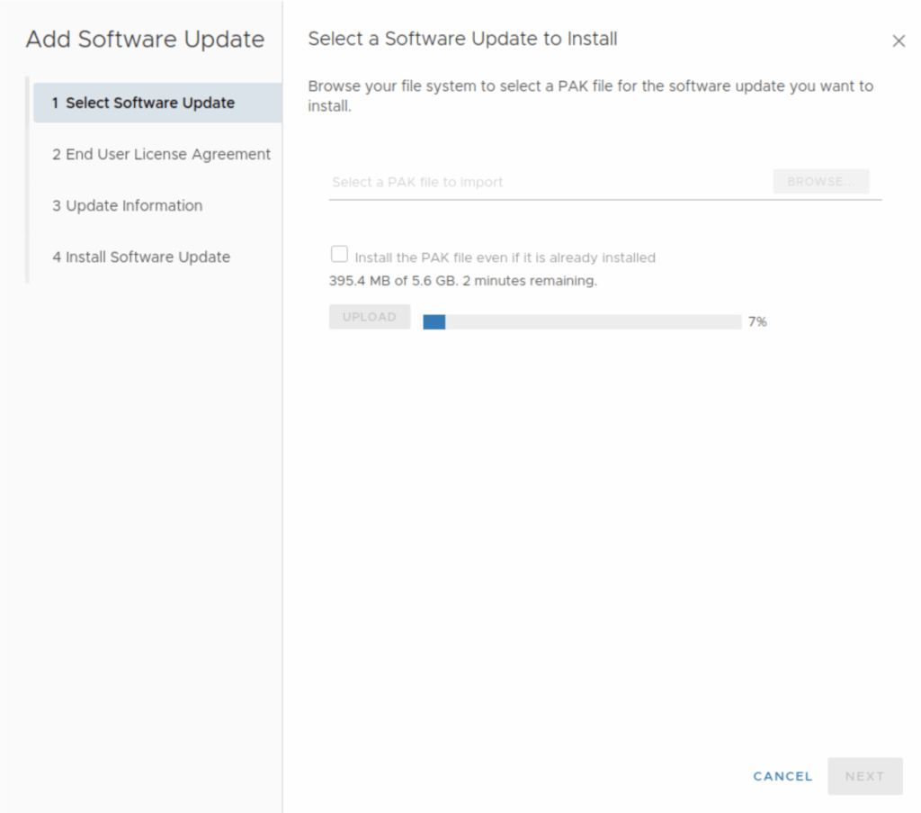The width and height of the screenshot is (921, 813).
Task: Click the Add Software Update title
Action: [145, 40]
